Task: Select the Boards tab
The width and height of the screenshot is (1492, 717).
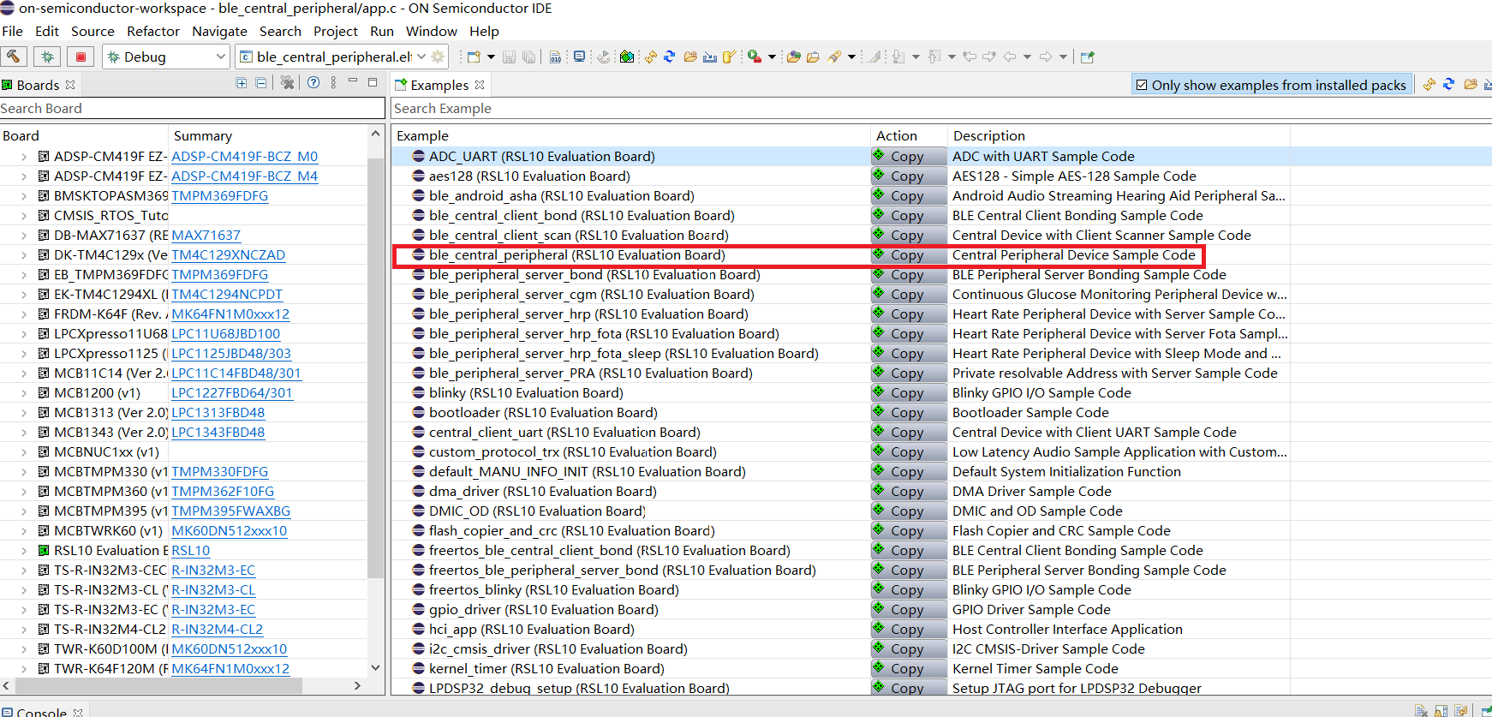Action: coord(38,85)
